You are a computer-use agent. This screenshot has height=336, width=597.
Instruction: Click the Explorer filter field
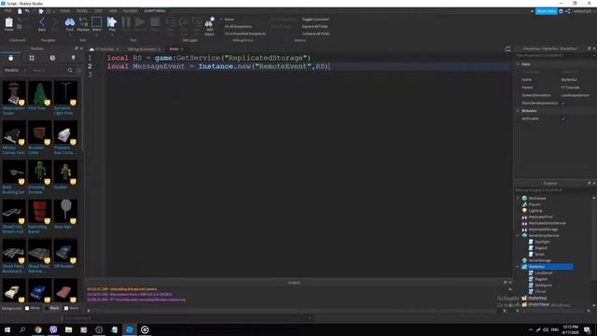(554, 190)
